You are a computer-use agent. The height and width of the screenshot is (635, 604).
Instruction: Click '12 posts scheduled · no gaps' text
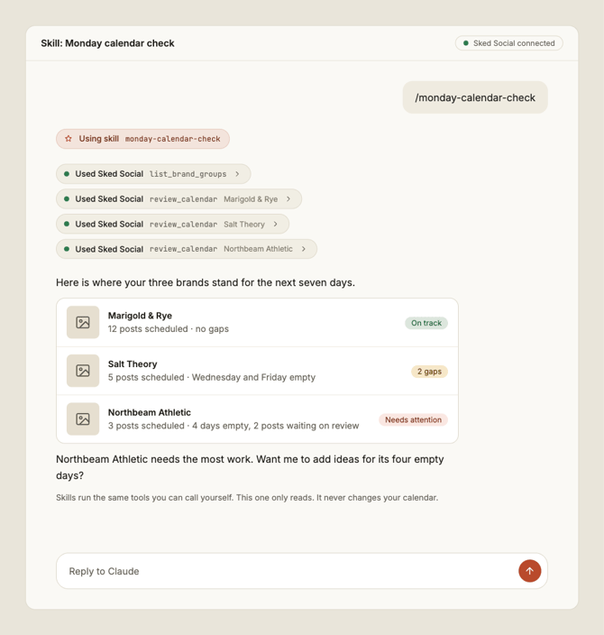[169, 329]
